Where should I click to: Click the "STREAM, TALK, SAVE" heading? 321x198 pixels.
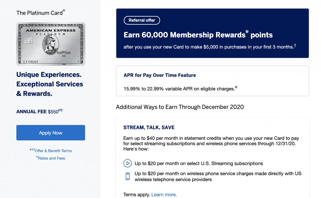(x=149, y=128)
